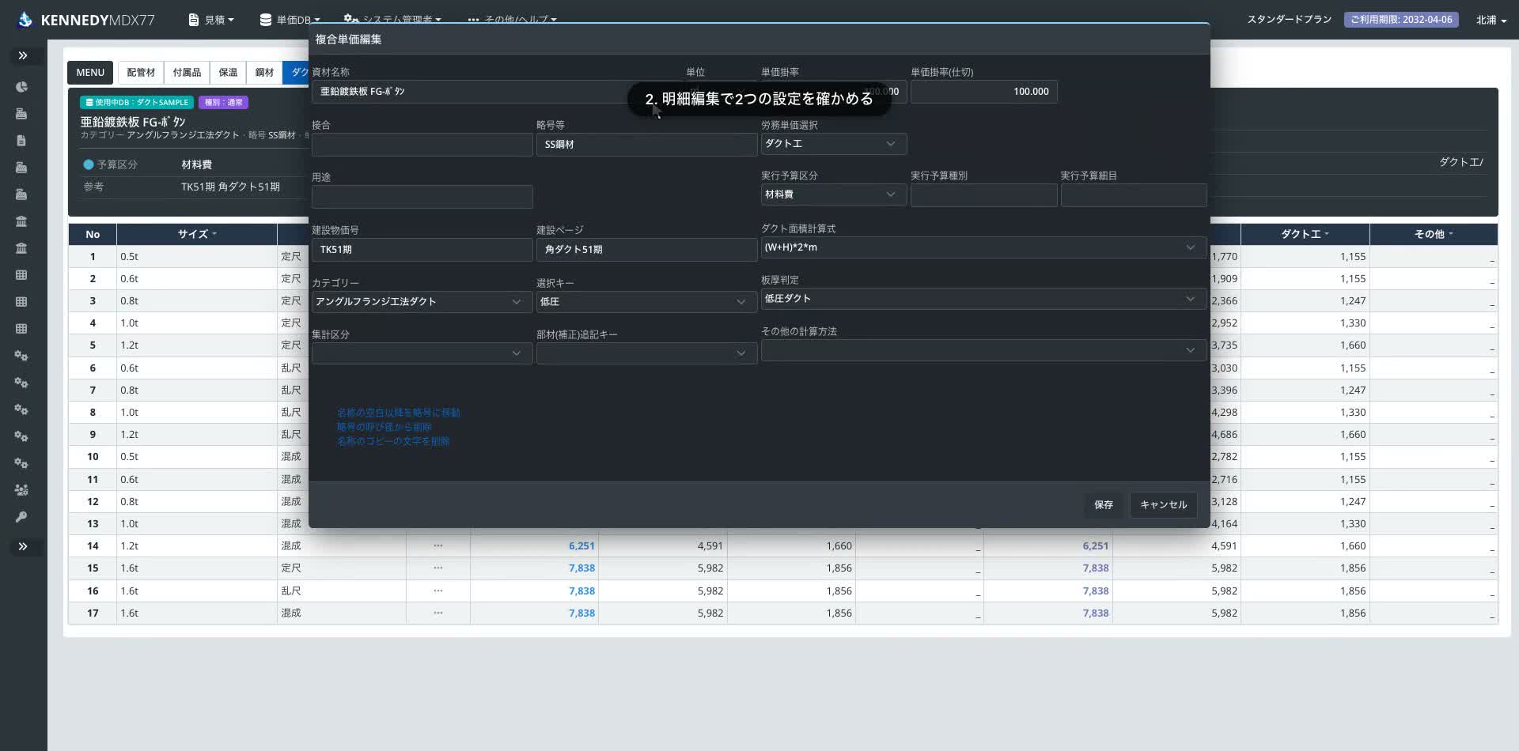Click link 名称のコピーの文字を削除
This screenshot has width=1519, height=751.
pyautogui.click(x=393, y=441)
